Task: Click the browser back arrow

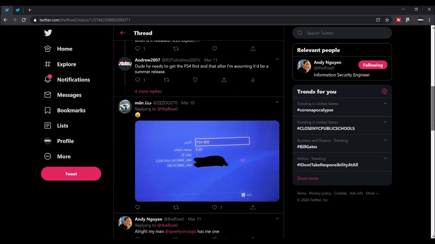Action: [5, 20]
